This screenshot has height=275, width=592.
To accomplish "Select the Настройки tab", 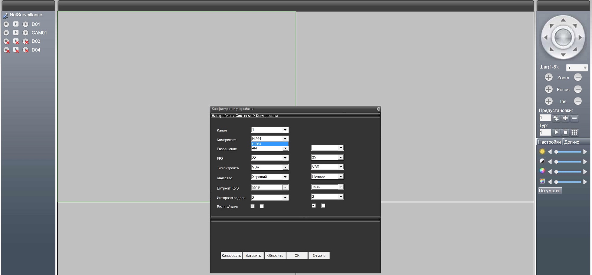I will (549, 142).
